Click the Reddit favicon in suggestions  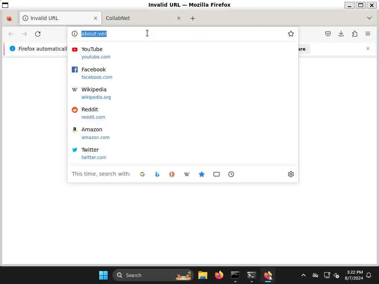click(x=75, y=109)
